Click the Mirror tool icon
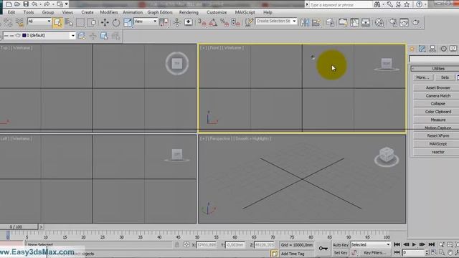This screenshot has height=258, width=459. (305, 22)
